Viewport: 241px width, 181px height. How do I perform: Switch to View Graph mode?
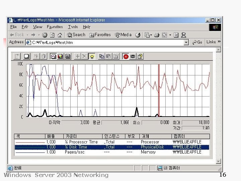(x=53, y=56)
